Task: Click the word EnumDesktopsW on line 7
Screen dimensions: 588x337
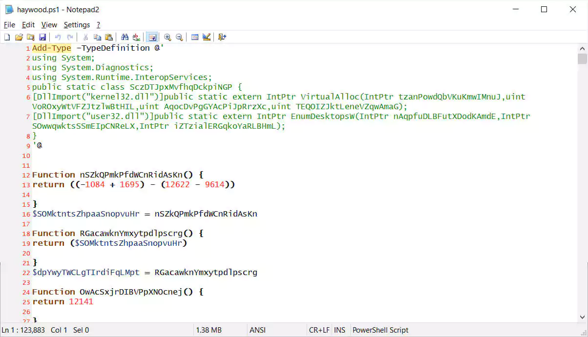Action: click(322, 116)
